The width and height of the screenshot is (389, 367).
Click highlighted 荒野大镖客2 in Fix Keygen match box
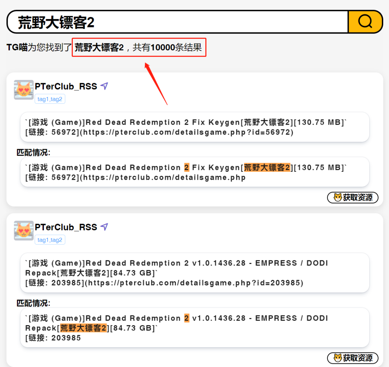click(x=267, y=167)
